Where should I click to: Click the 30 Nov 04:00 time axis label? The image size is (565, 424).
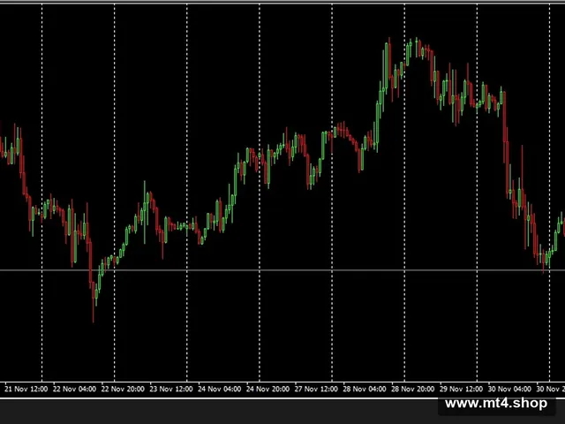click(x=509, y=389)
